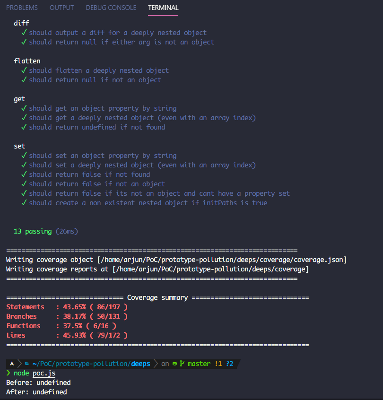Click the 'set' test suite heading
383x400 pixels.
[19, 146]
